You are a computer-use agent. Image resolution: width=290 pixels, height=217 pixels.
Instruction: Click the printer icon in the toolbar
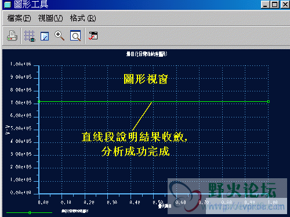(x=12, y=36)
